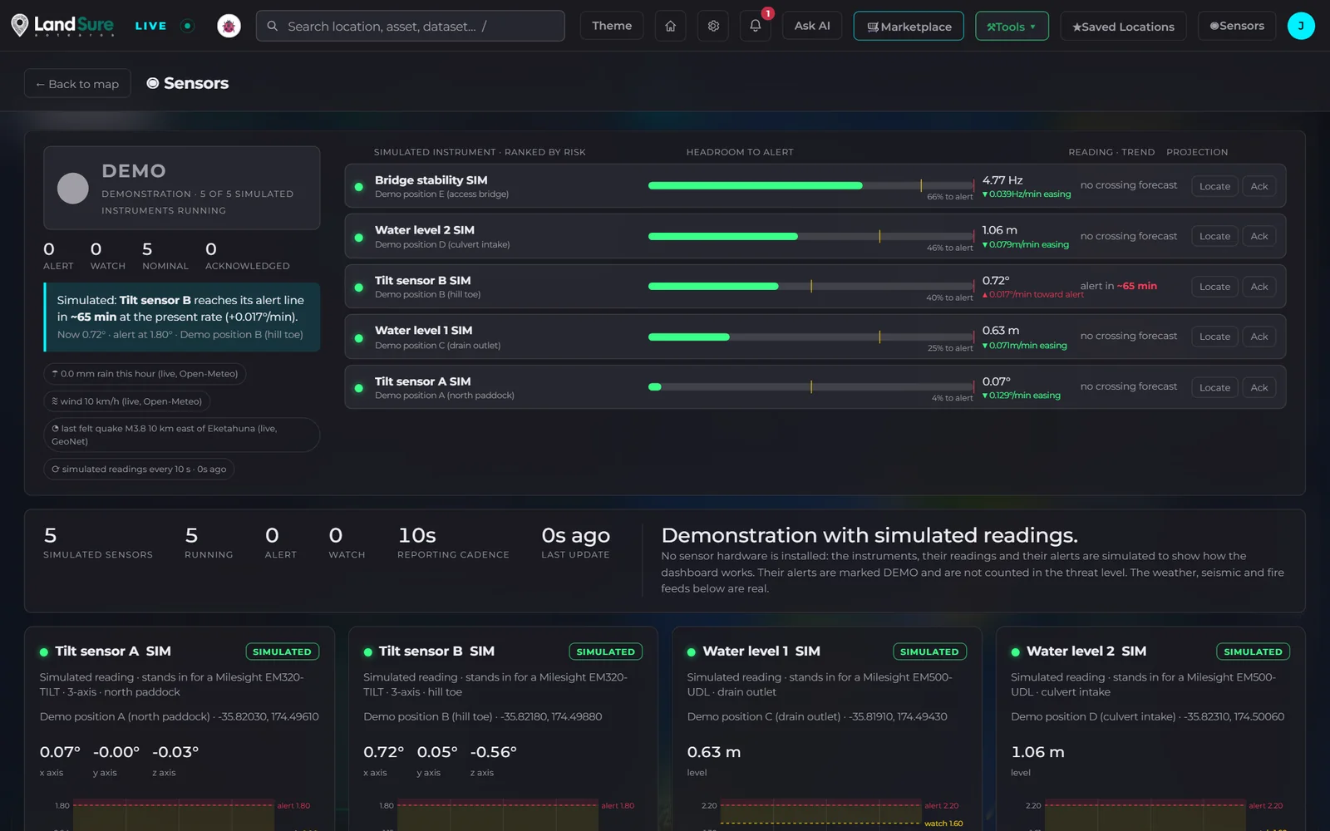Image resolution: width=1330 pixels, height=831 pixels.
Task: Click the 4.77 Hz reading
Action: [x=1002, y=180]
